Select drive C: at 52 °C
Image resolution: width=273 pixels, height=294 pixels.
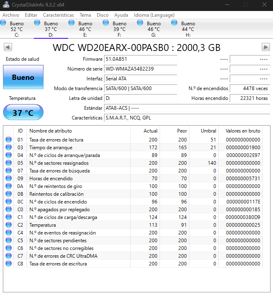17,29
